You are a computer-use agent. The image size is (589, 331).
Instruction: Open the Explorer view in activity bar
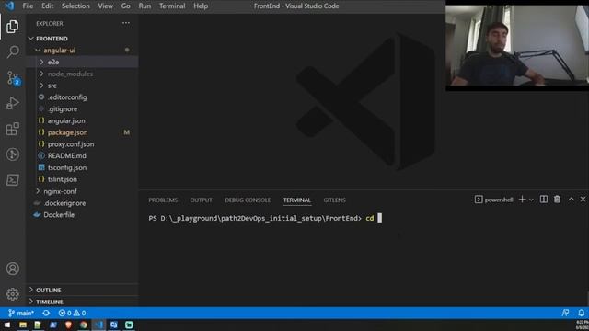(12, 27)
